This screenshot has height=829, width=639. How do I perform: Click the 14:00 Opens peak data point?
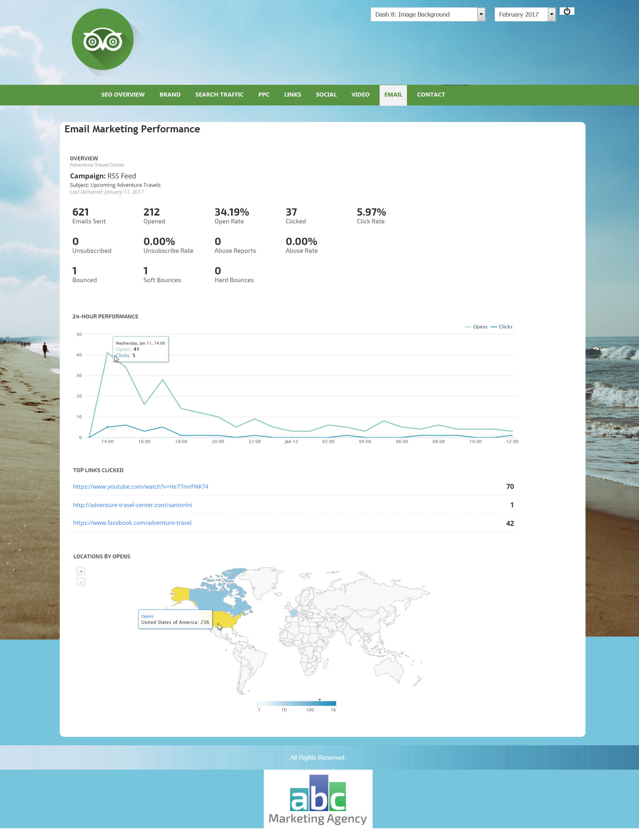coord(107,353)
